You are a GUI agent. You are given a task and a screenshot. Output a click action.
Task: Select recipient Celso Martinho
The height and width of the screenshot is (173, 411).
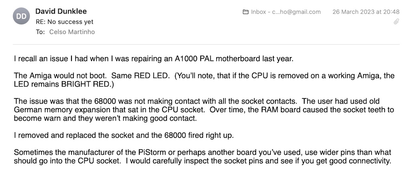[x=72, y=32]
